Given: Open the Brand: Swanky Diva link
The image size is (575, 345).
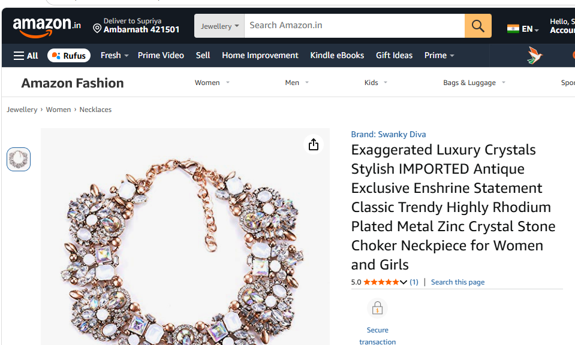Looking at the screenshot, I should (x=389, y=134).
